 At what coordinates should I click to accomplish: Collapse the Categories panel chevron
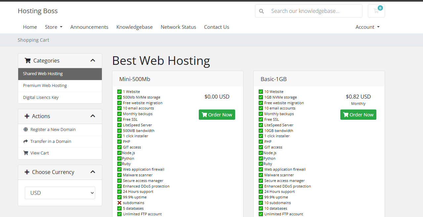(93, 61)
